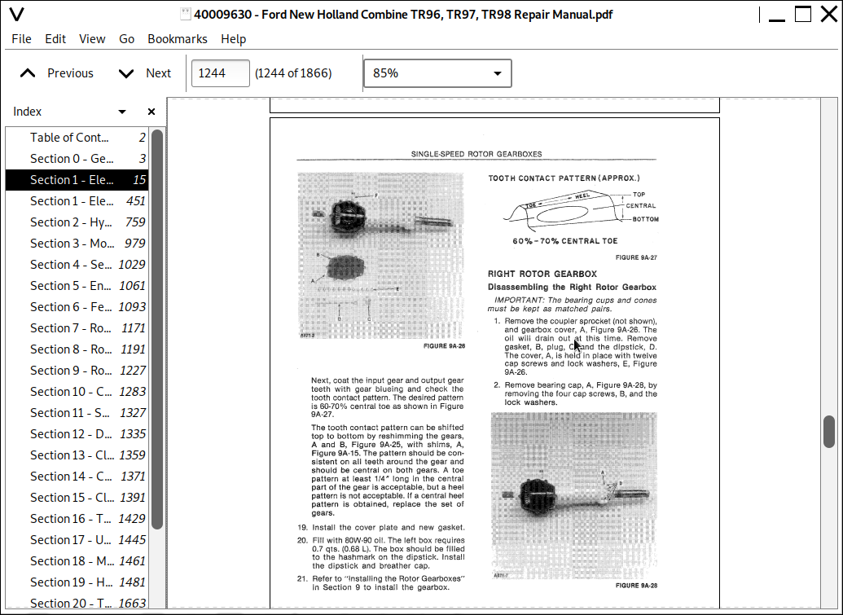Open Section 4 in the index
The width and height of the screenshot is (843, 615).
pyautogui.click(x=77, y=265)
